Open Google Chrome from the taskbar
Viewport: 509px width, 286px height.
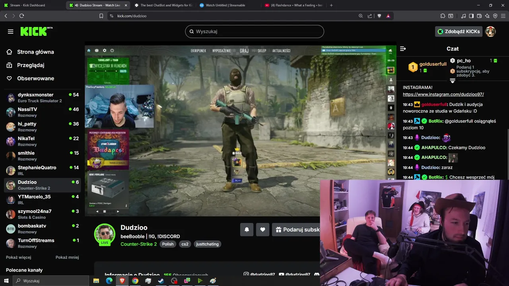pos(135,281)
